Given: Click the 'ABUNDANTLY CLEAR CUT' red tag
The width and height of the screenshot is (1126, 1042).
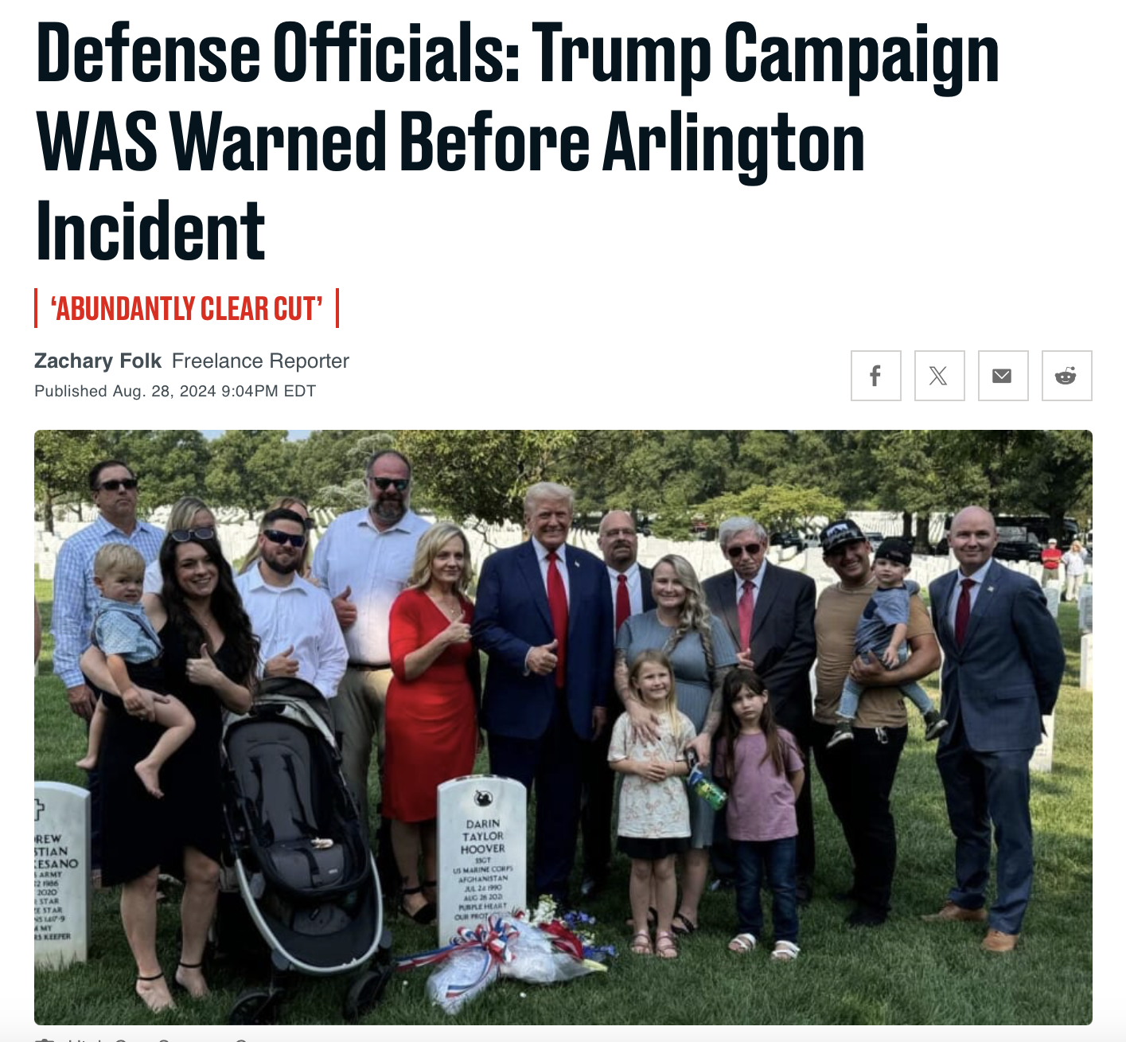Looking at the screenshot, I should [x=187, y=308].
